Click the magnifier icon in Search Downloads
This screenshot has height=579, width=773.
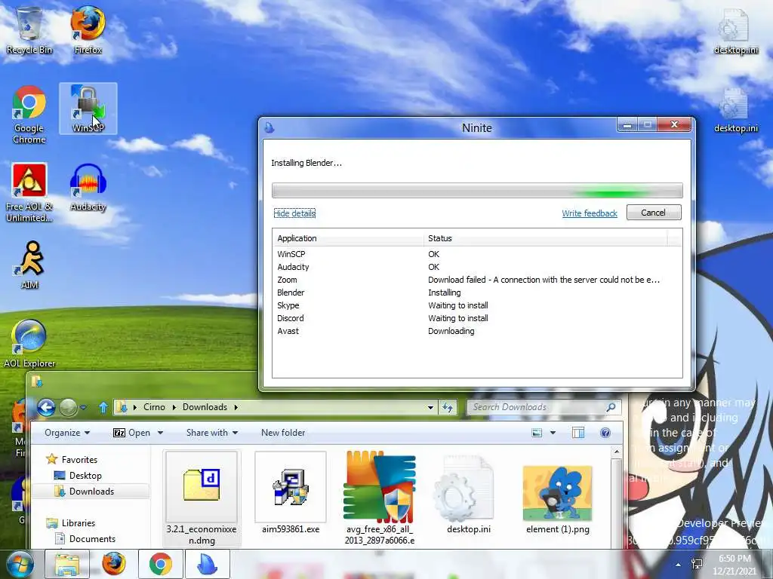(x=611, y=407)
